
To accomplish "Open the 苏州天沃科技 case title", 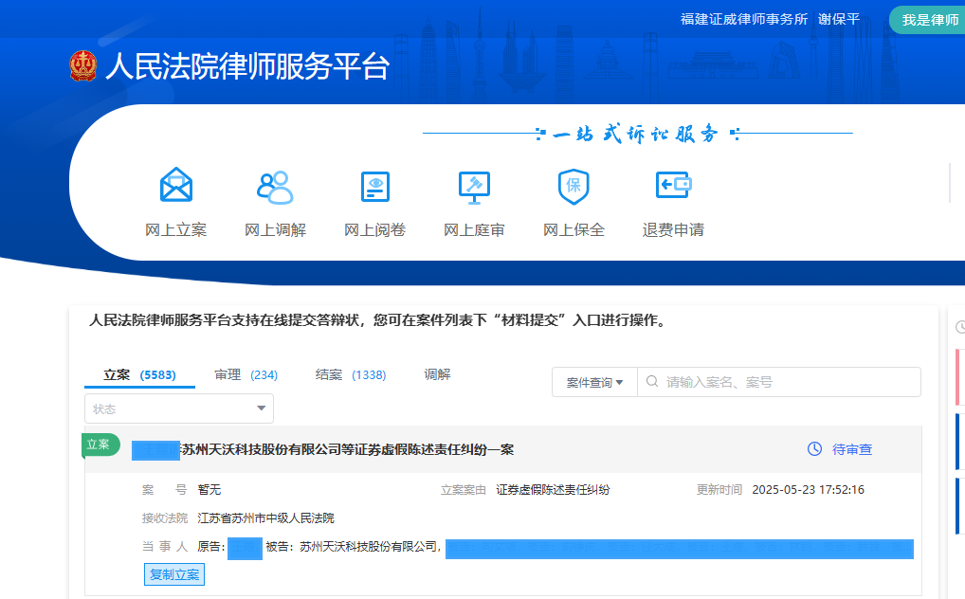I will coord(348,450).
